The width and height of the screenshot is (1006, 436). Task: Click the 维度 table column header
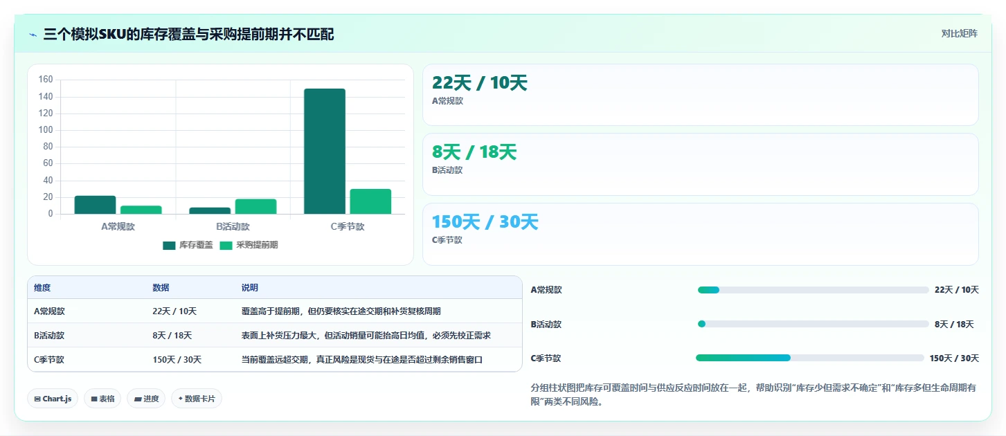tap(42, 288)
